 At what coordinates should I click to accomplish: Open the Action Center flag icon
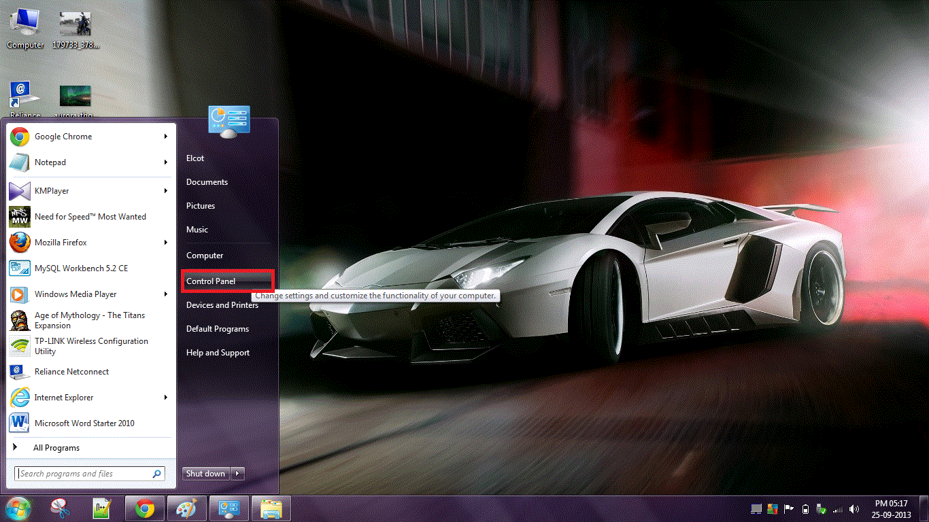coord(790,508)
